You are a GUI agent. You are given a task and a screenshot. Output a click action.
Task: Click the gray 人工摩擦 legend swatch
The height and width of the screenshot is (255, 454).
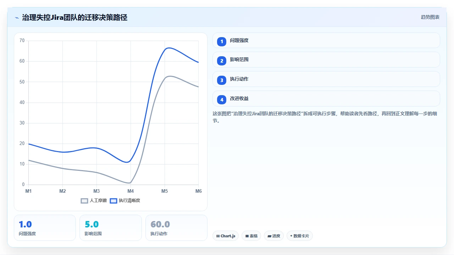tap(84, 201)
